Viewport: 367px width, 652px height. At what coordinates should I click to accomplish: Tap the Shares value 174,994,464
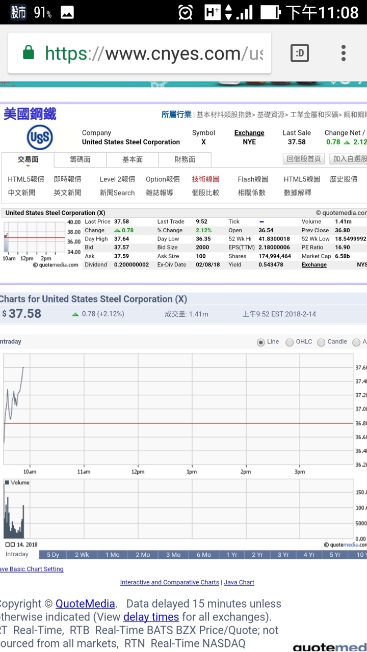(275, 256)
